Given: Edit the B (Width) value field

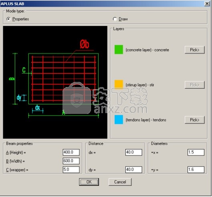Looking at the screenshot, I should click(71, 161).
